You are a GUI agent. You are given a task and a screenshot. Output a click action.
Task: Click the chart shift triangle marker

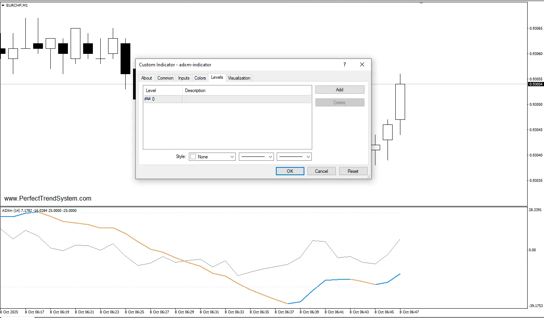pyautogui.click(x=421, y=3)
